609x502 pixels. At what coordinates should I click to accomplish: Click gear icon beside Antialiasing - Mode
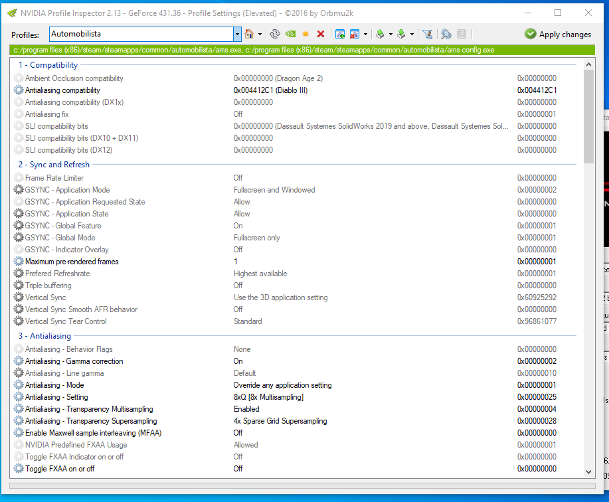click(x=19, y=385)
